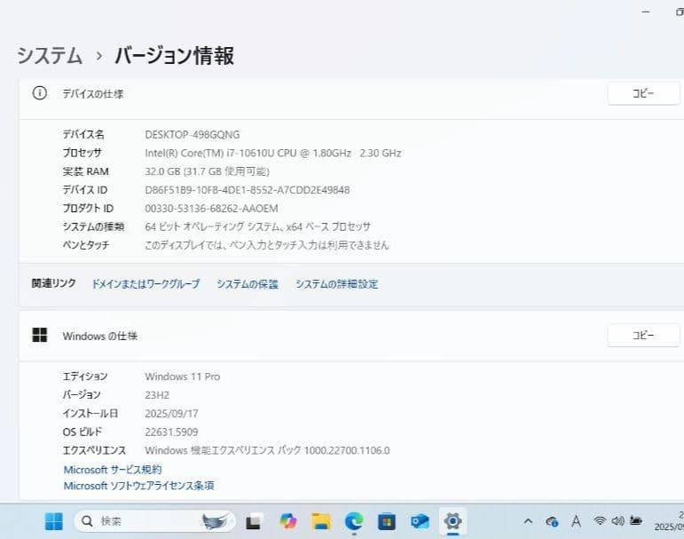Launch Copilot from the taskbar
This screenshot has height=539, width=684.
(x=287, y=521)
